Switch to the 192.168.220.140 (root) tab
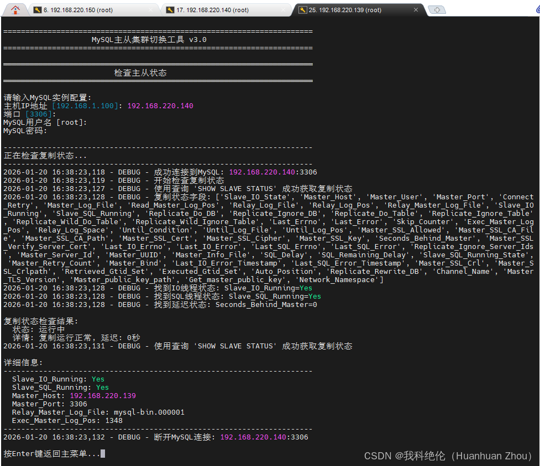Viewport: 540px width, 466px height. [x=226, y=10]
